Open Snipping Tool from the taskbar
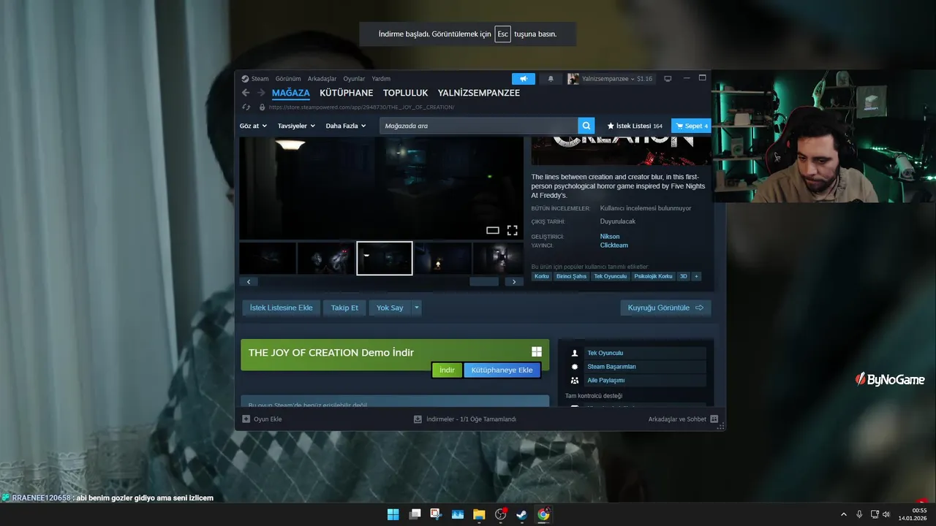 [436, 514]
